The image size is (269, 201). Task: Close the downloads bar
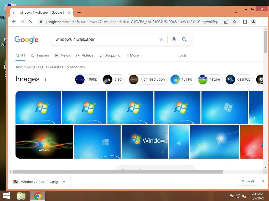[x=263, y=181]
